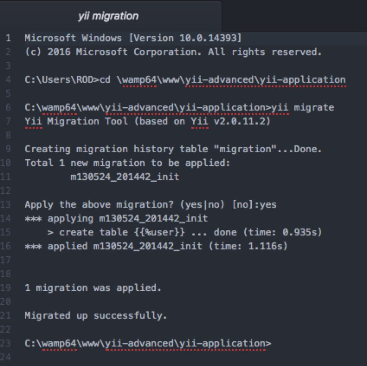Image resolution: width=367 pixels, height=366 pixels.
Task: Click "> create table {{%user}}" line
Action: (185, 232)
